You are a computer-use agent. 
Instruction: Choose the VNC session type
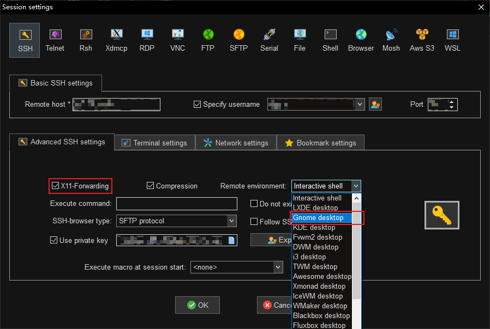pos(177,40)
